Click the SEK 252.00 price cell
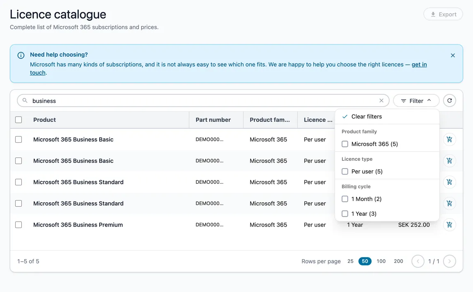473x292 pixels. coord(413,225)
